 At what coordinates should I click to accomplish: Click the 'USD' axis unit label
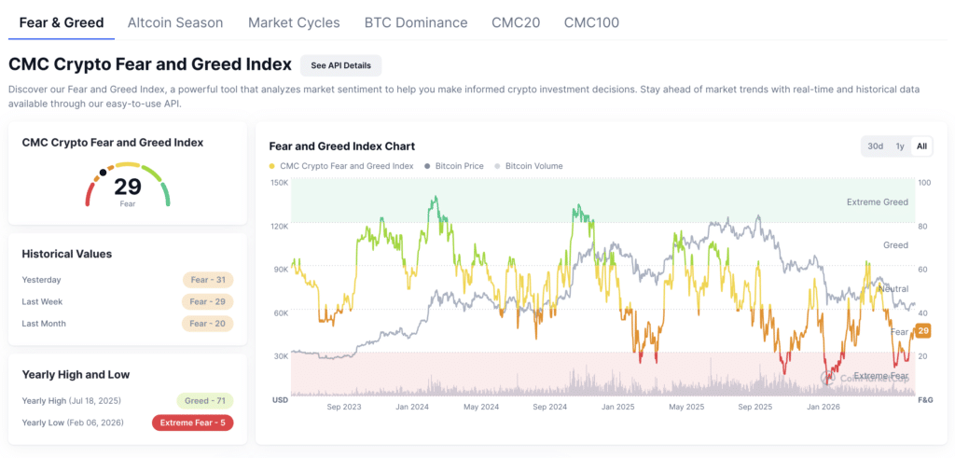pyautogui.click(x=280, y=400)
